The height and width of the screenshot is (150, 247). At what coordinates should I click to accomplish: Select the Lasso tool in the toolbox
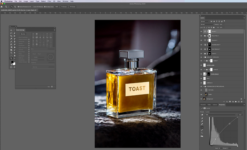pyautogui.click(x=11, y=33)
